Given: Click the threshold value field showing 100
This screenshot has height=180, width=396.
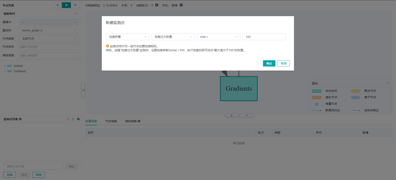Looking at the screenshot, I should point(264,37).
